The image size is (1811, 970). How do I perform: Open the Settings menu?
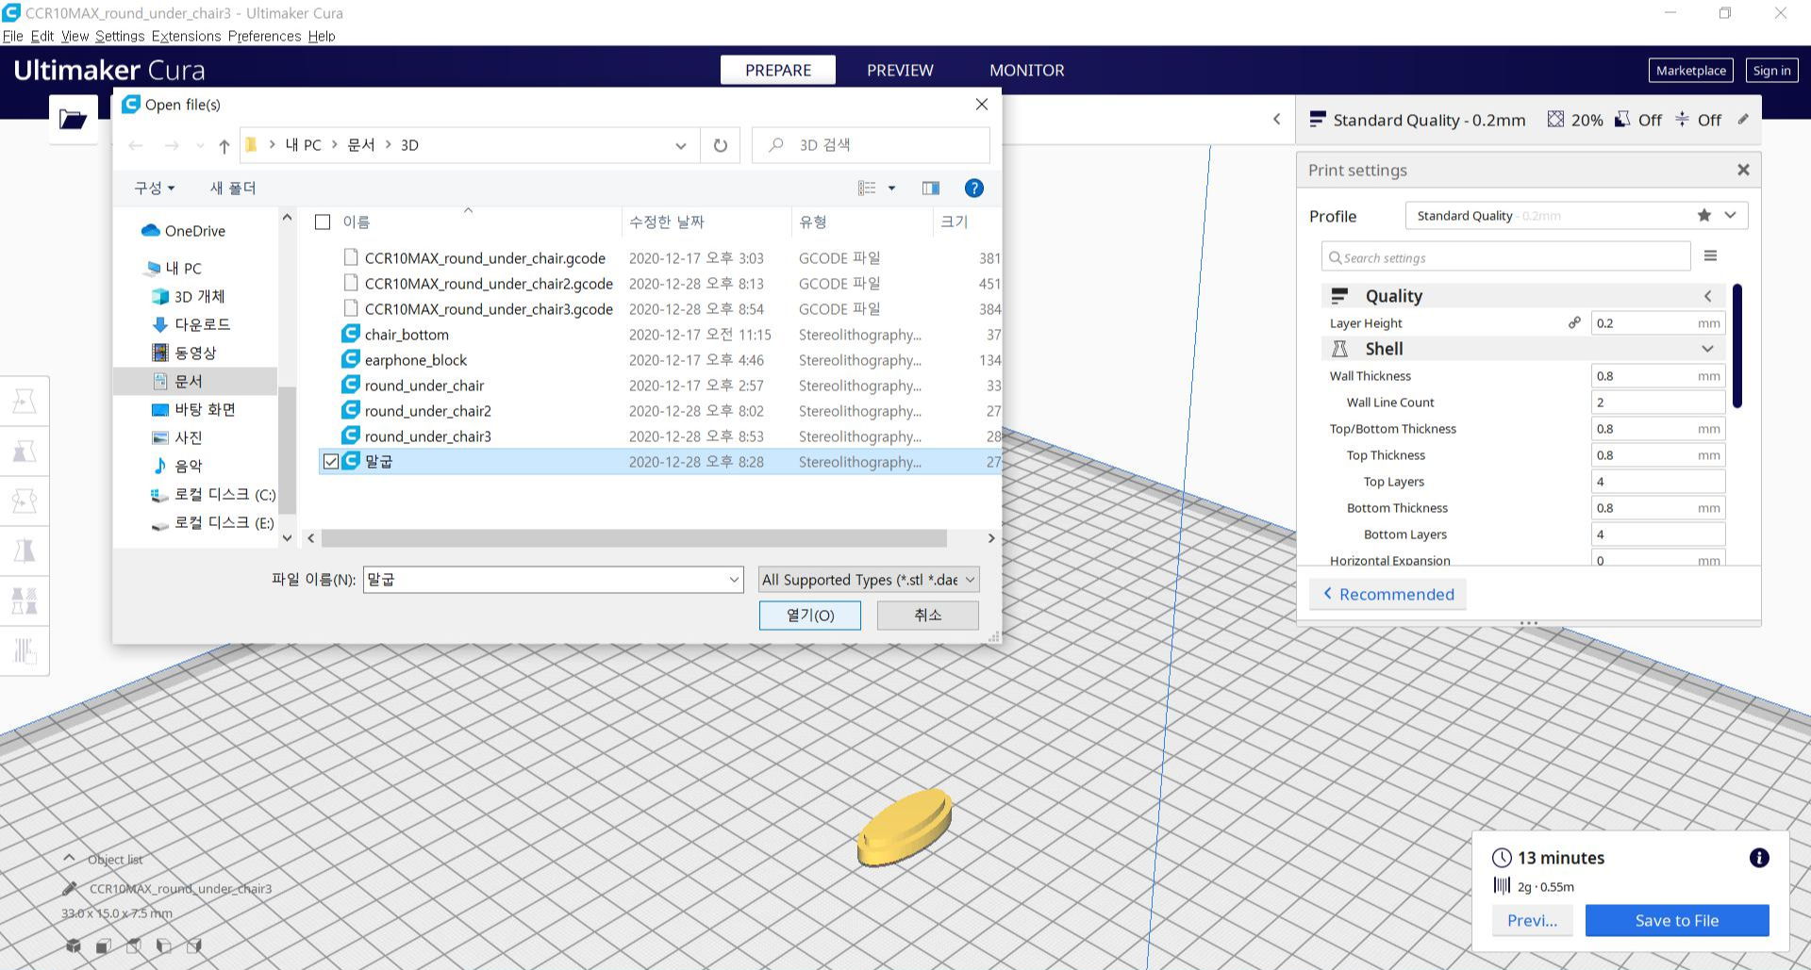(x=120, y=36)
